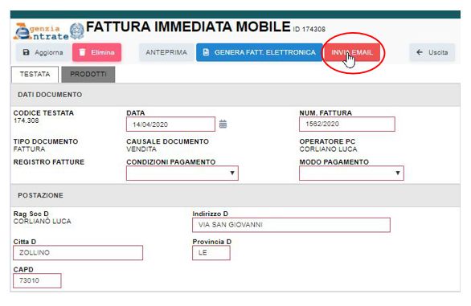Open the calendar picker next to DATA
The image size is (471, 306).
[x=223, y=124]
